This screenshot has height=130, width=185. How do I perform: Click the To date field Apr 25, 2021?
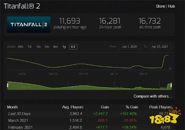point(160,47)
